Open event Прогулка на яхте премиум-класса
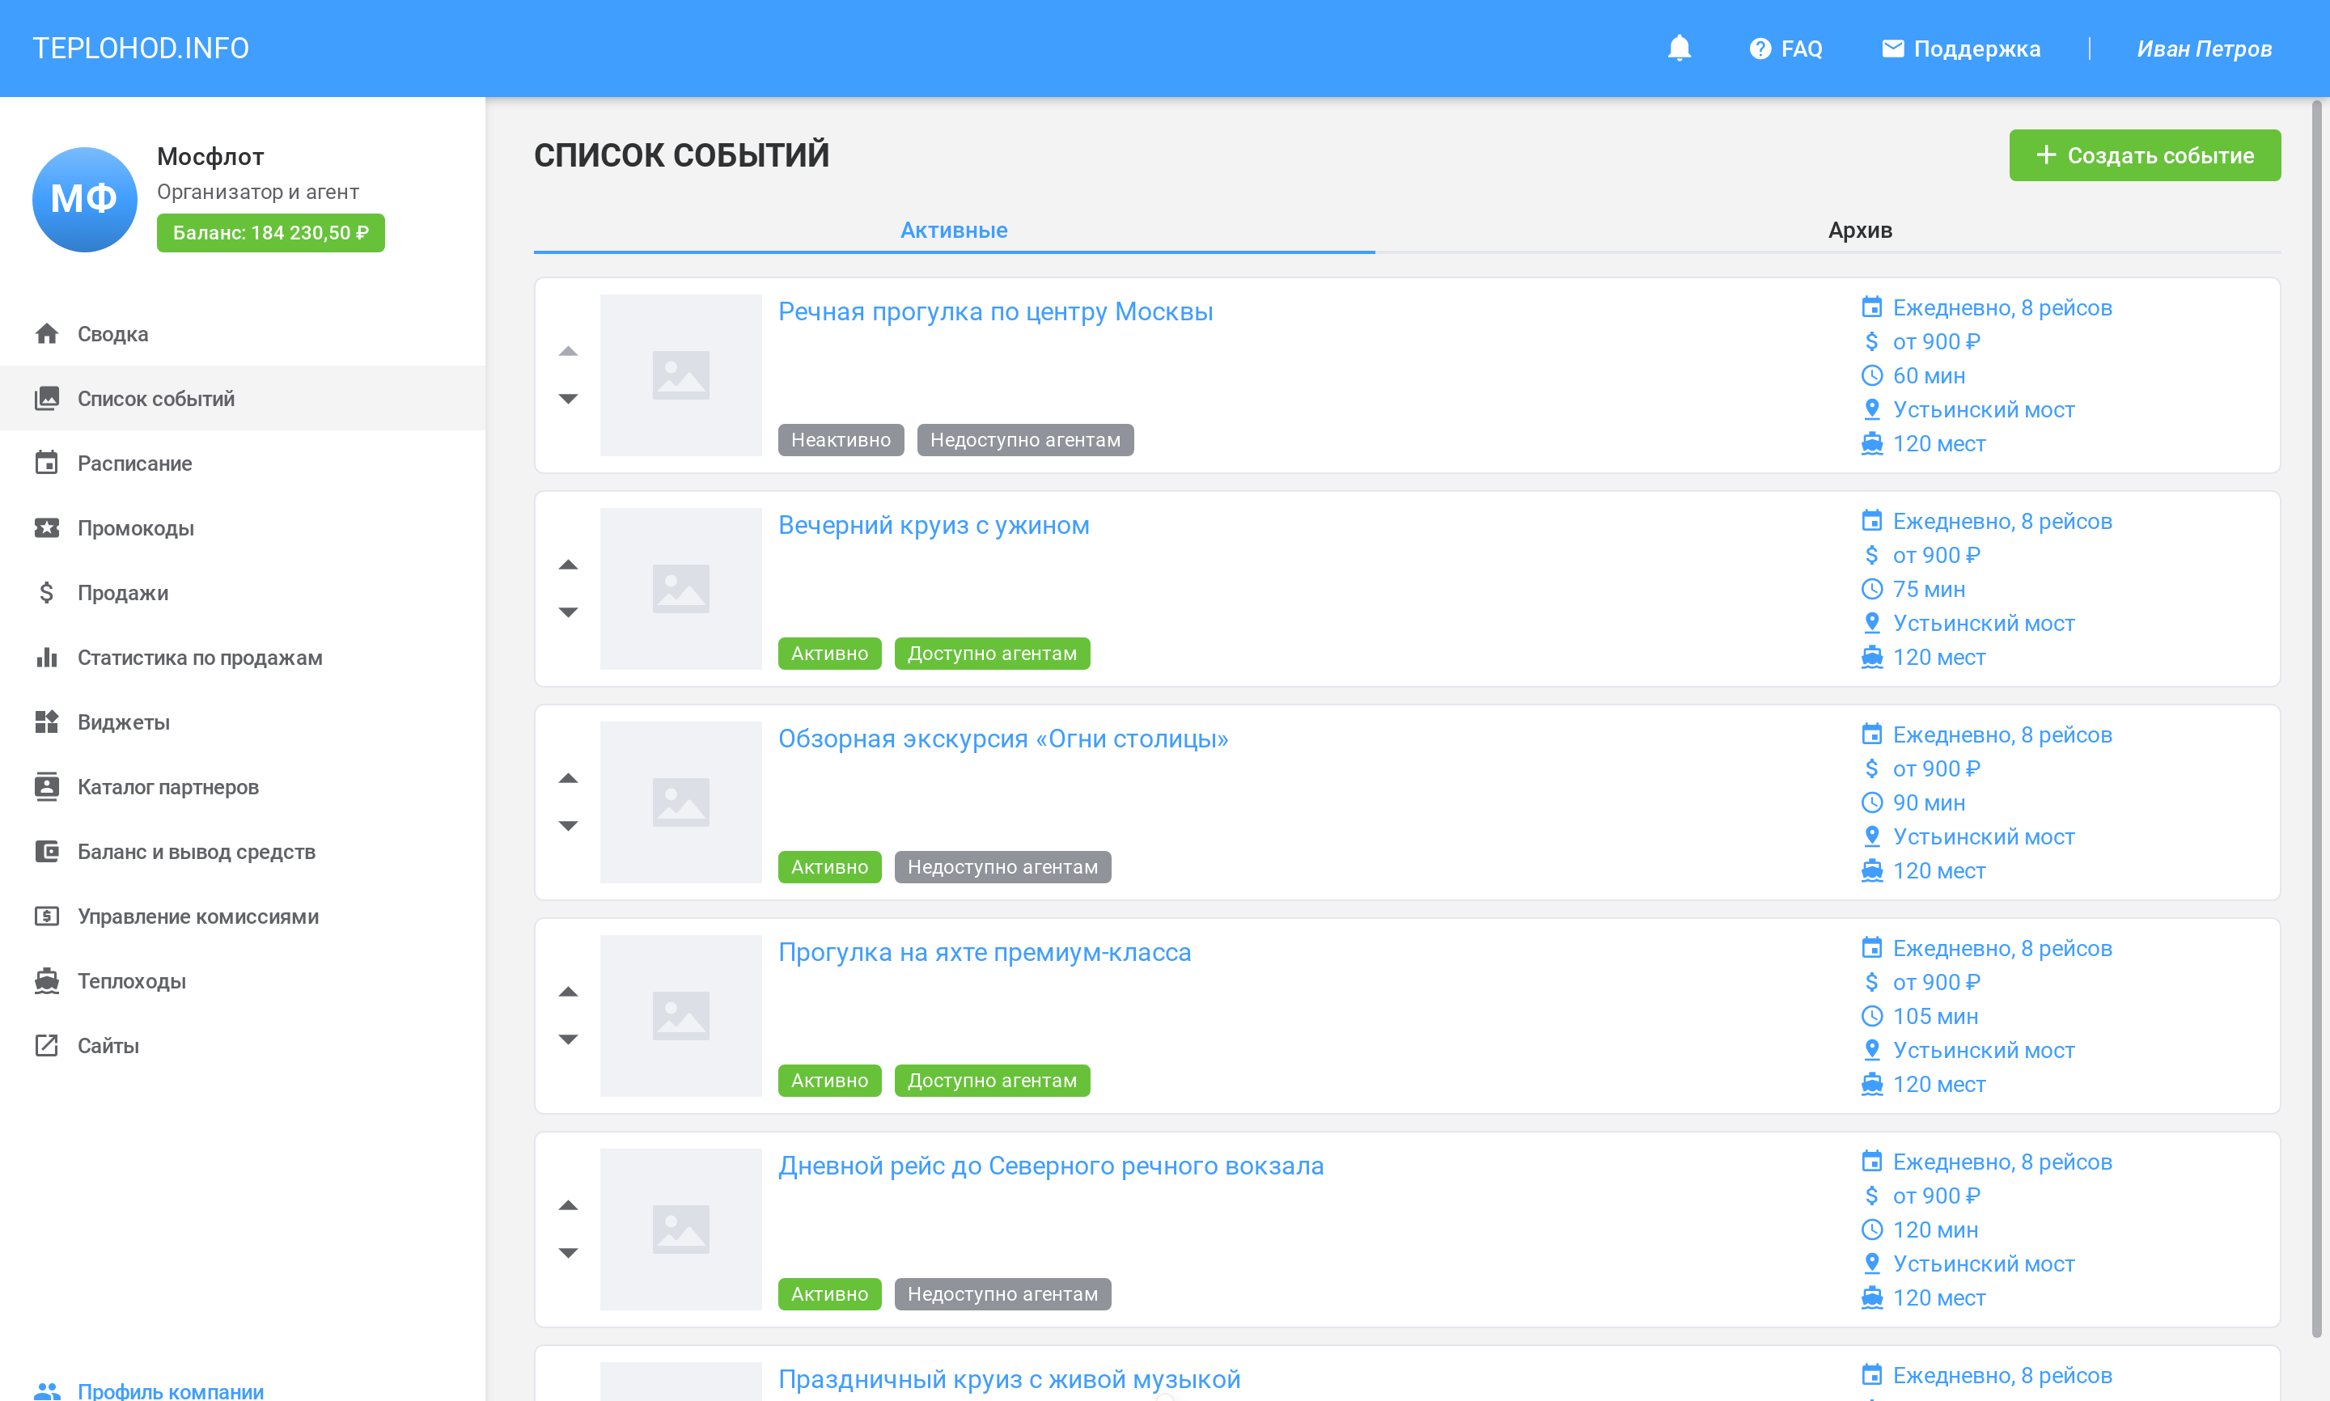The width and height of the screenshot is (2330, 1401). coord(985,951)
